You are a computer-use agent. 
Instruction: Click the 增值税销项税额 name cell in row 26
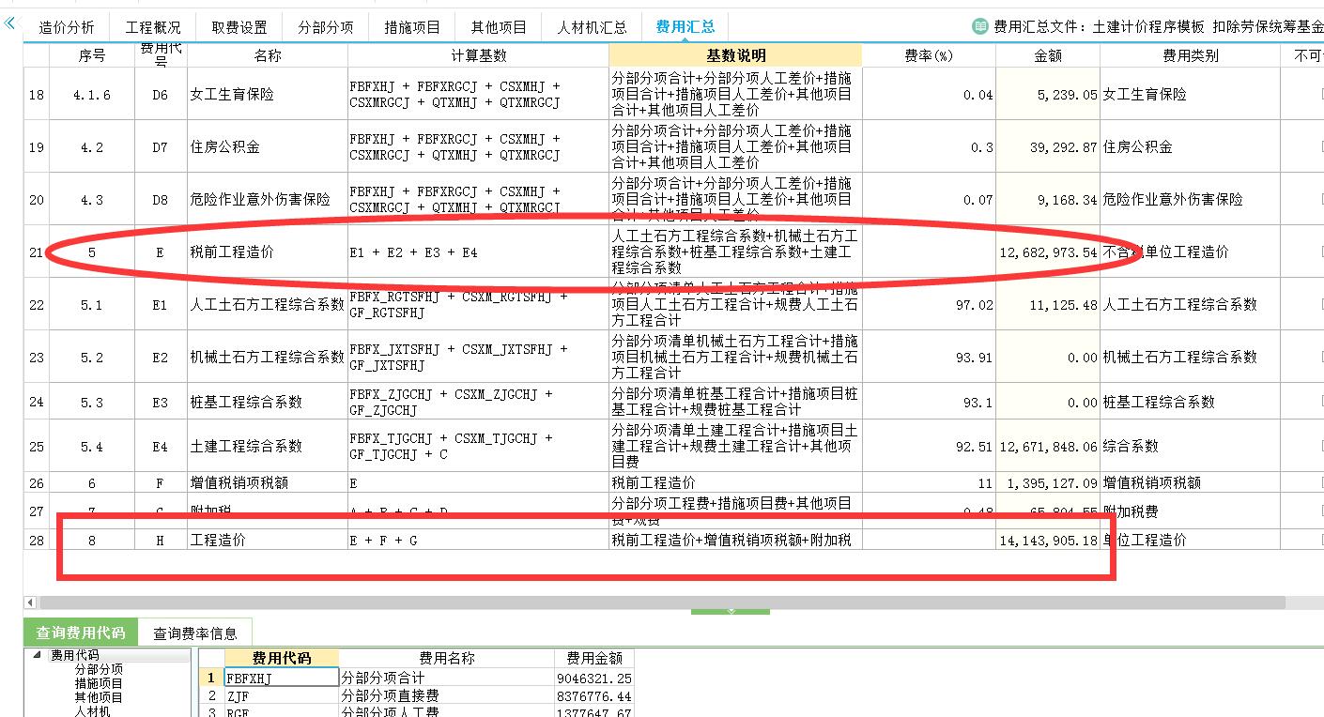tap(268, 482)
